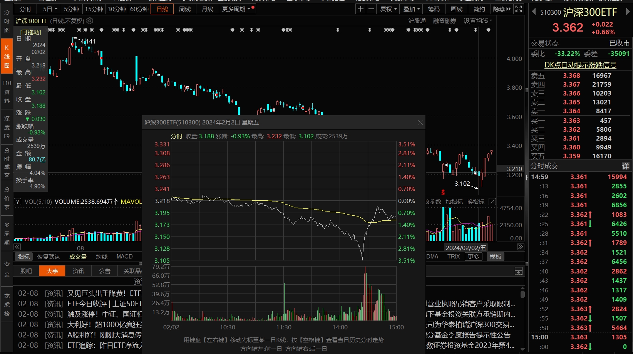
Task: Click the VOL indicator help question mark
Action: (17, 202)
